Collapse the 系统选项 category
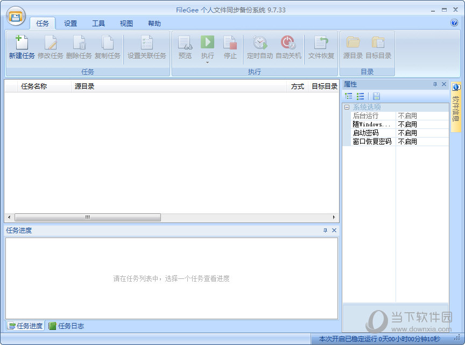 click(347, 107)
